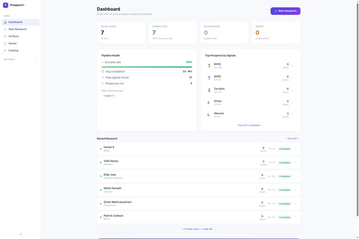This screenshot has height=239, width=359.
Task: Open the Saved bookmarked stat card
Action: 276,32
